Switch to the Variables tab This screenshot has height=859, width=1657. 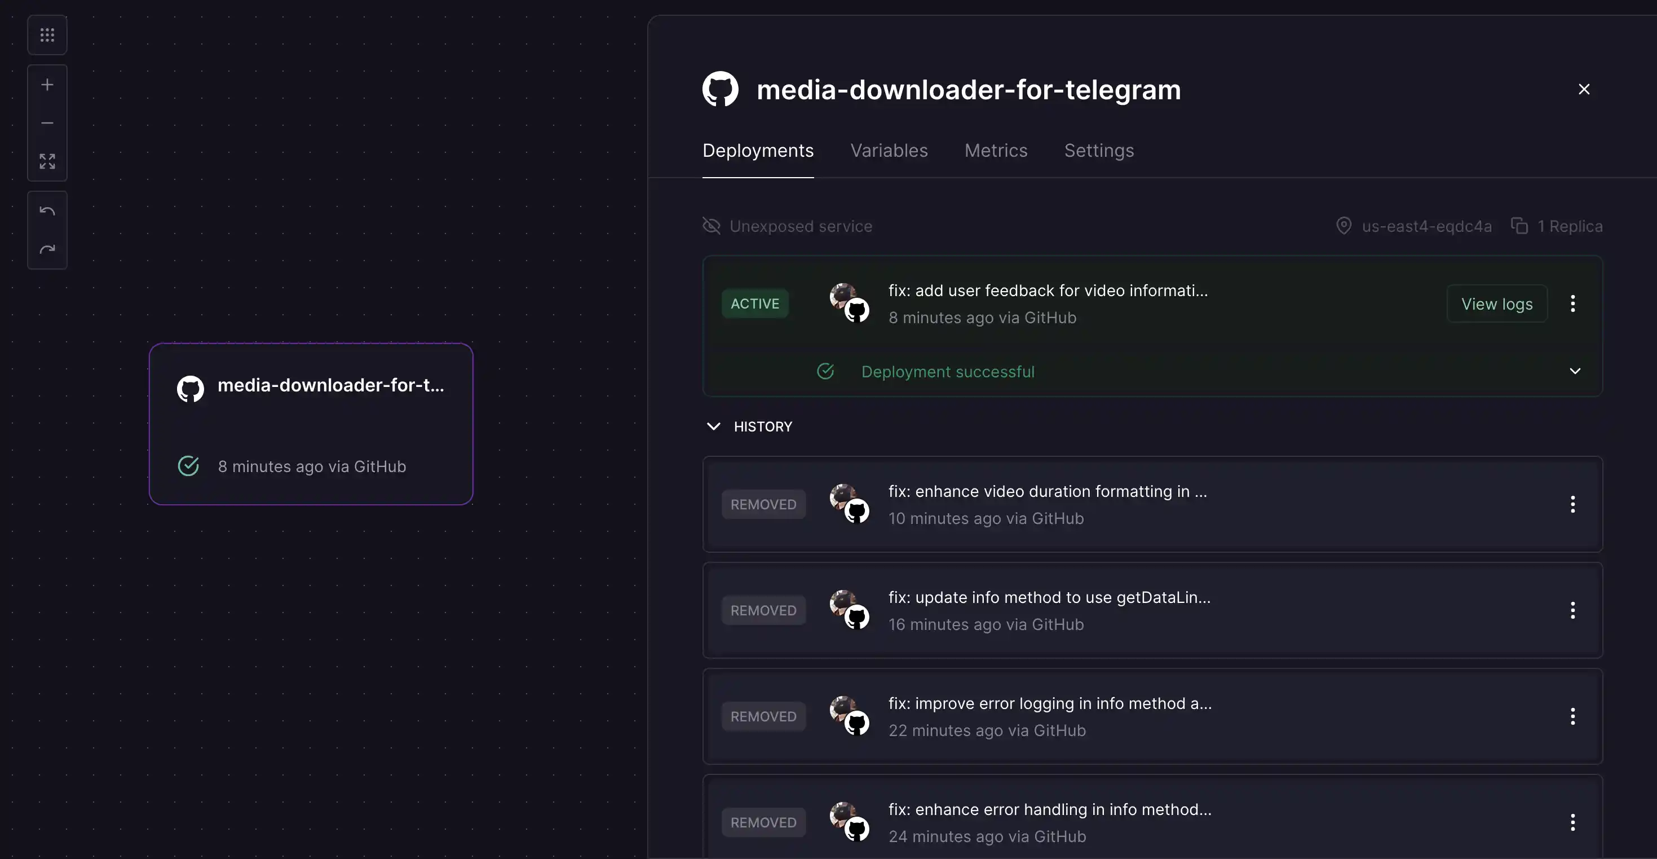point(889,151)
